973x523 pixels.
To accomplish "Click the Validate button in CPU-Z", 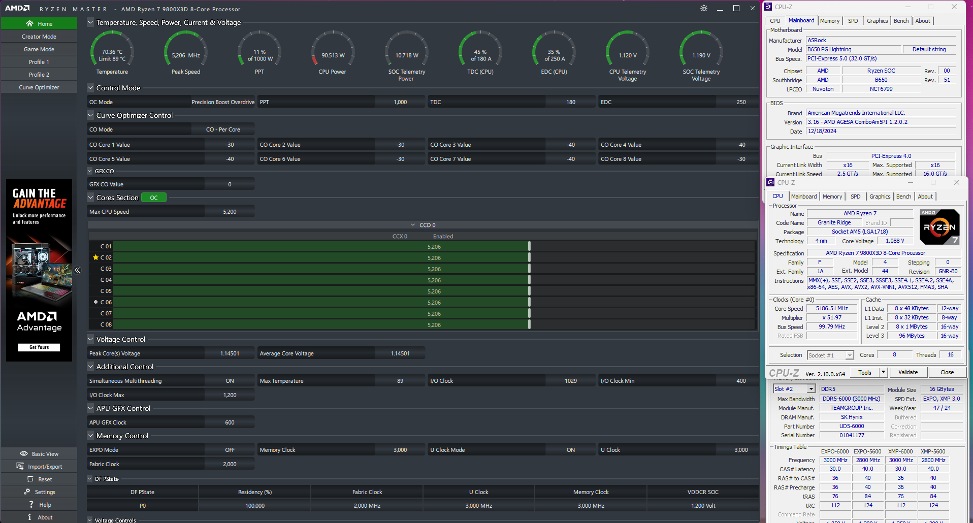I will pyautogui.click(x=908, y=372).
